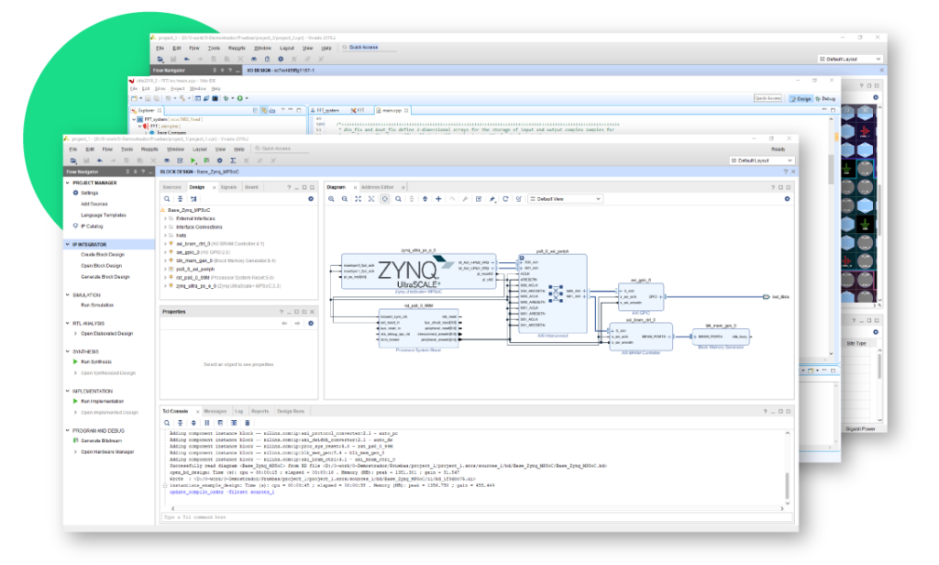Click settings gear icon in main toolbar

point(220,161)
